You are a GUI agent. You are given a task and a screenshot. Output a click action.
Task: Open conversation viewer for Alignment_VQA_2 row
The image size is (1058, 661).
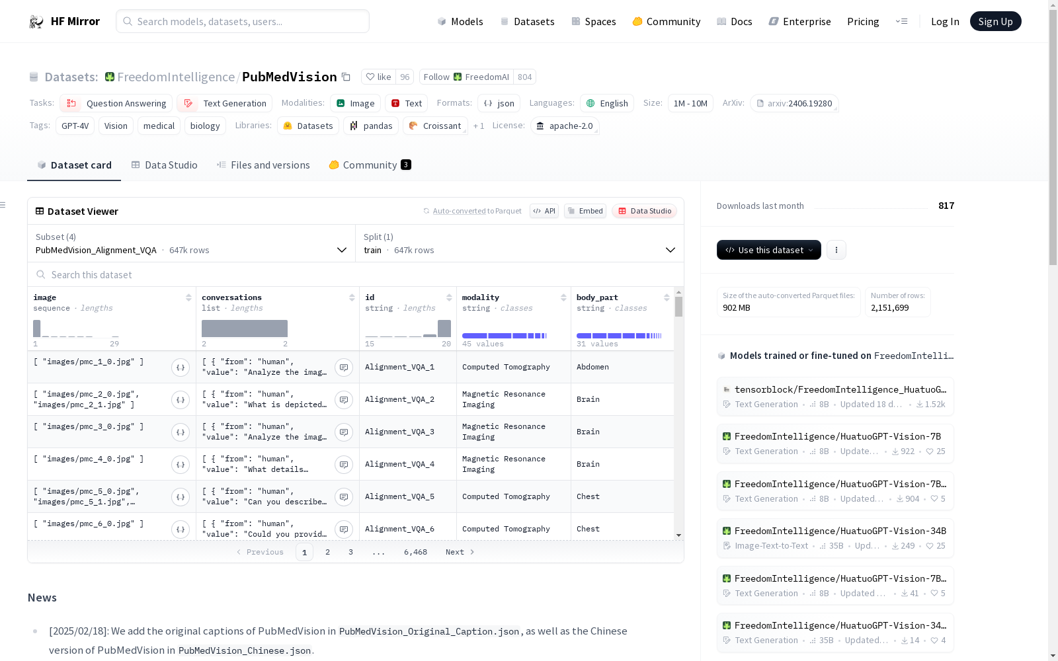[x=344, y=400]
